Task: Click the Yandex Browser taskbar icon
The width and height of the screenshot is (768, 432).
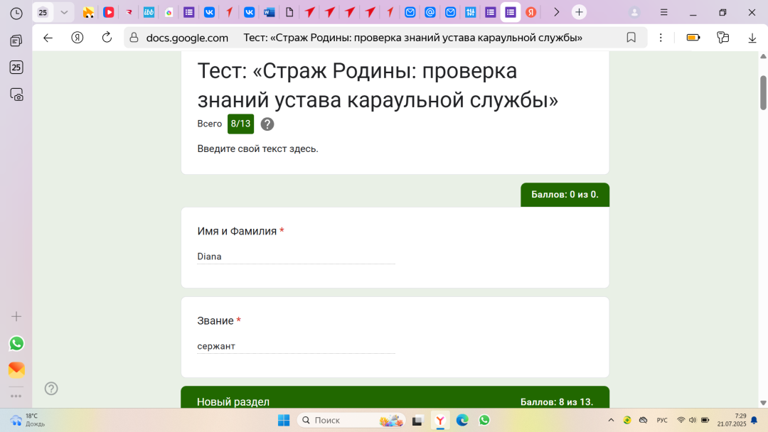Action: point(440,420)
